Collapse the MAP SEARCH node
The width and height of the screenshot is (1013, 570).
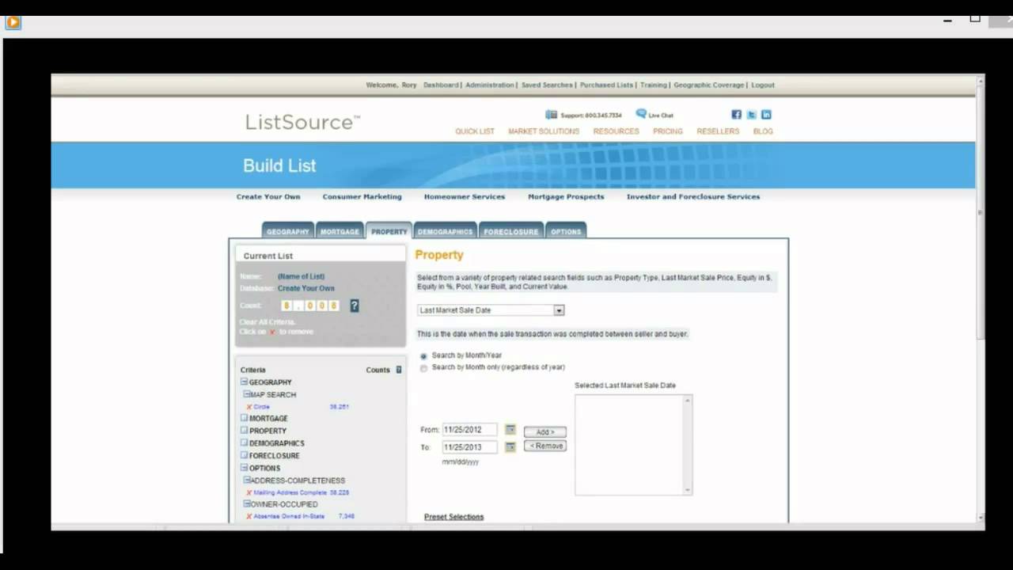point(246,393)
